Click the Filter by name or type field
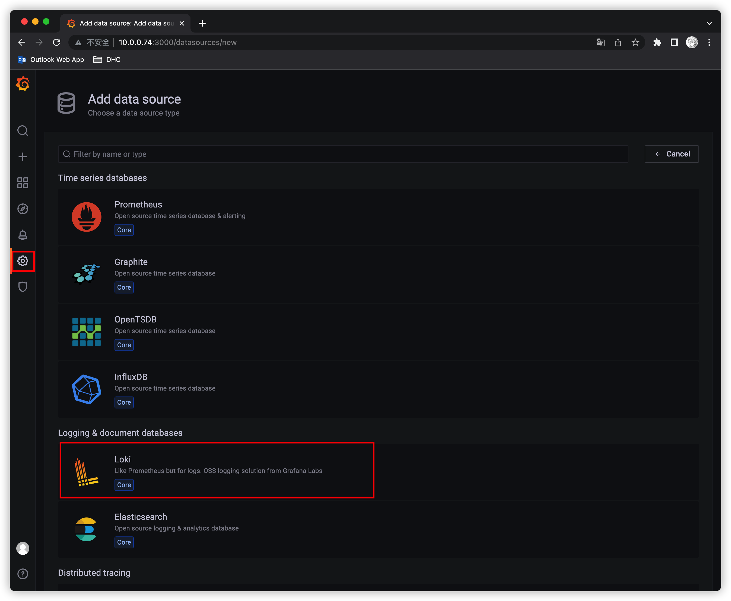Image resolution: width=731 pixels, height=601 pixels. pos(343,154)
